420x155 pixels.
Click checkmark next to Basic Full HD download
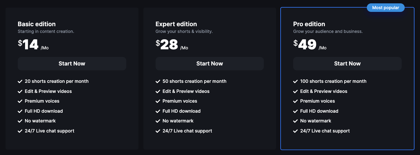(20, 111)
